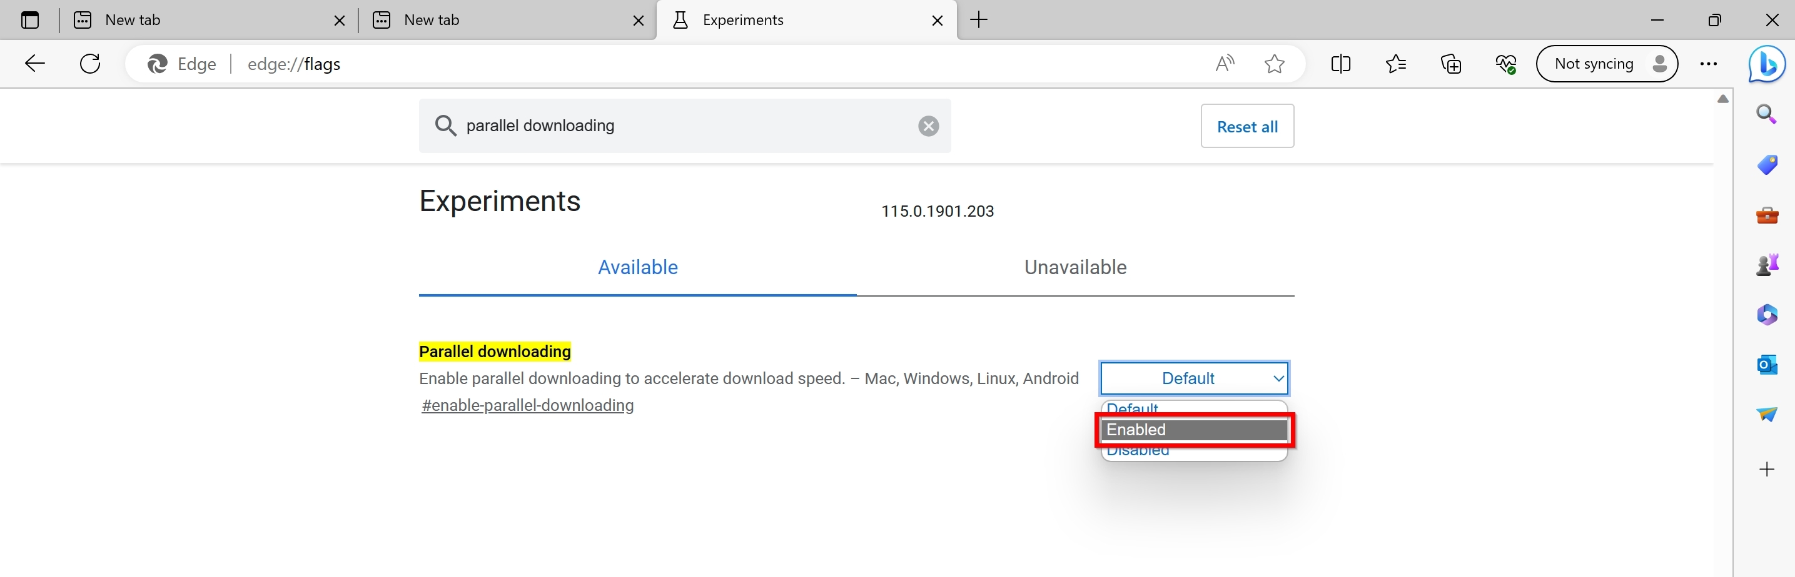Switch to the Unavailable tab
Image resolution: width=1795 pixels, height=577 pixels.
(x=1074, y=267)
